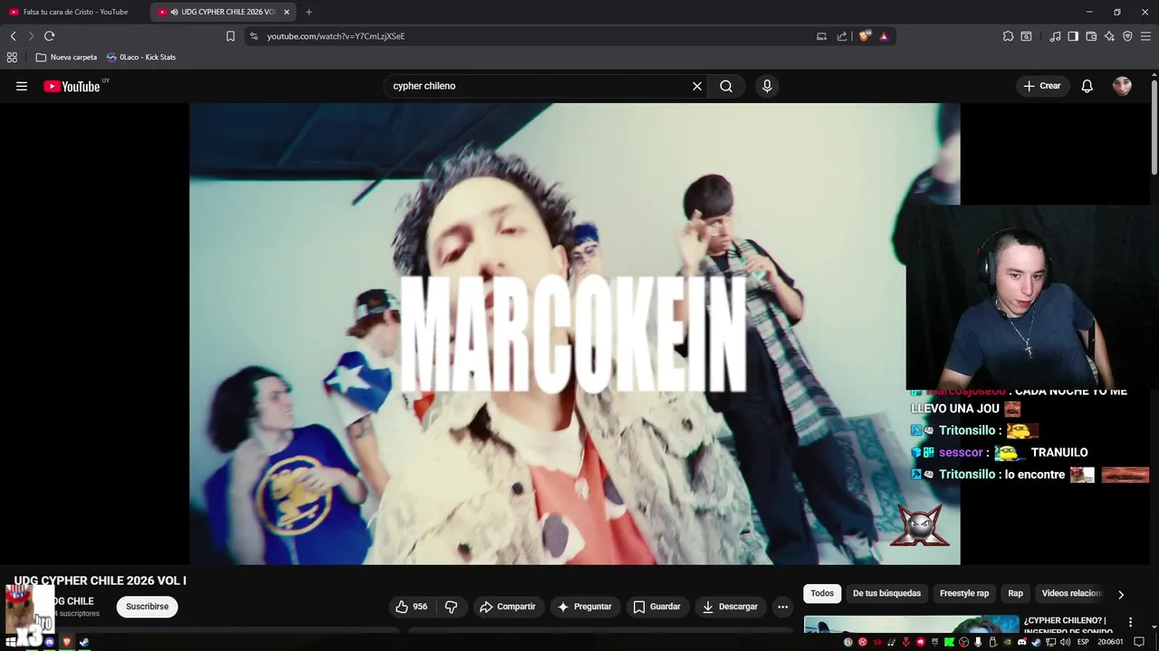Viewport: 1159px width, 651px height.
Task: Clear the search box with the X
Action: click(697, 86)
